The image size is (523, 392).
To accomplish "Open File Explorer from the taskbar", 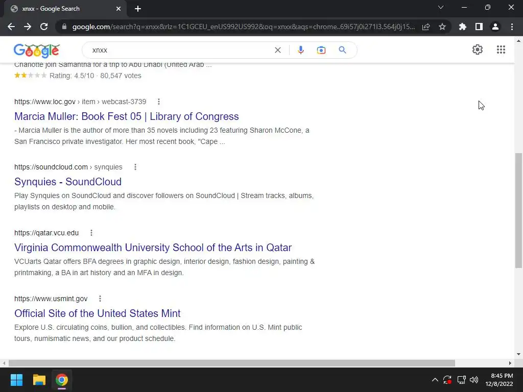I will (x=39, y=380).
